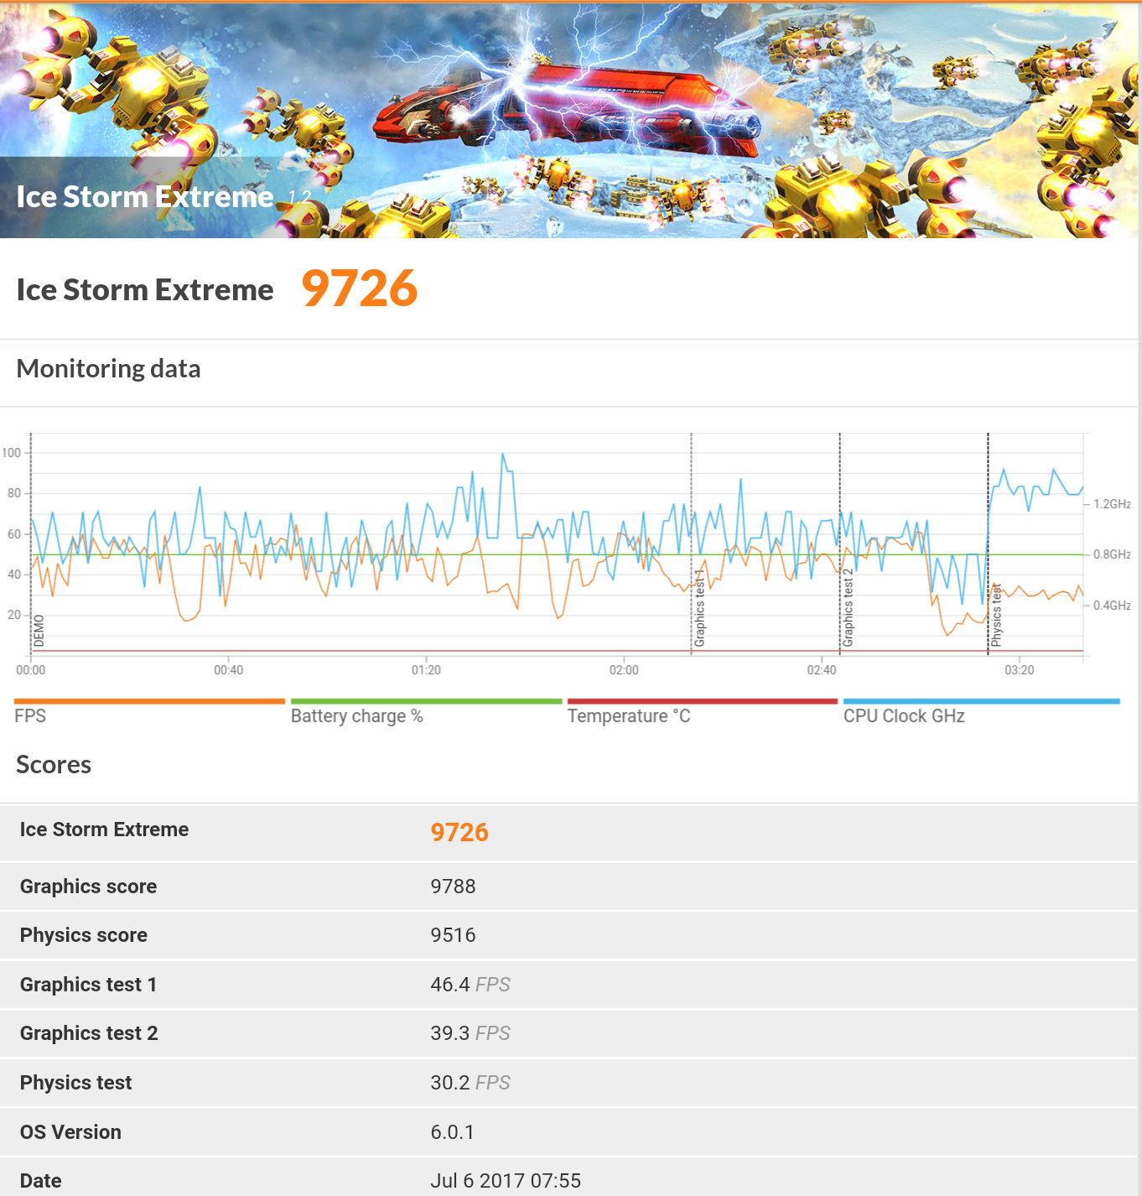Select the Graphics test 2 row label
This screenshot has width=1142, height=1196.
coord(89,1033)
